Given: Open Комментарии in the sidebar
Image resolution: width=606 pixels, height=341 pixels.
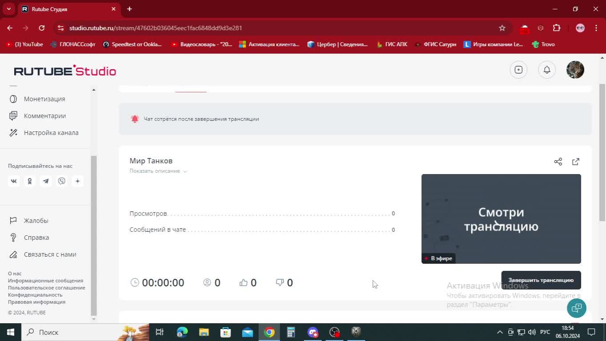Looking at the screenshot, I should (x=44, y=116).
